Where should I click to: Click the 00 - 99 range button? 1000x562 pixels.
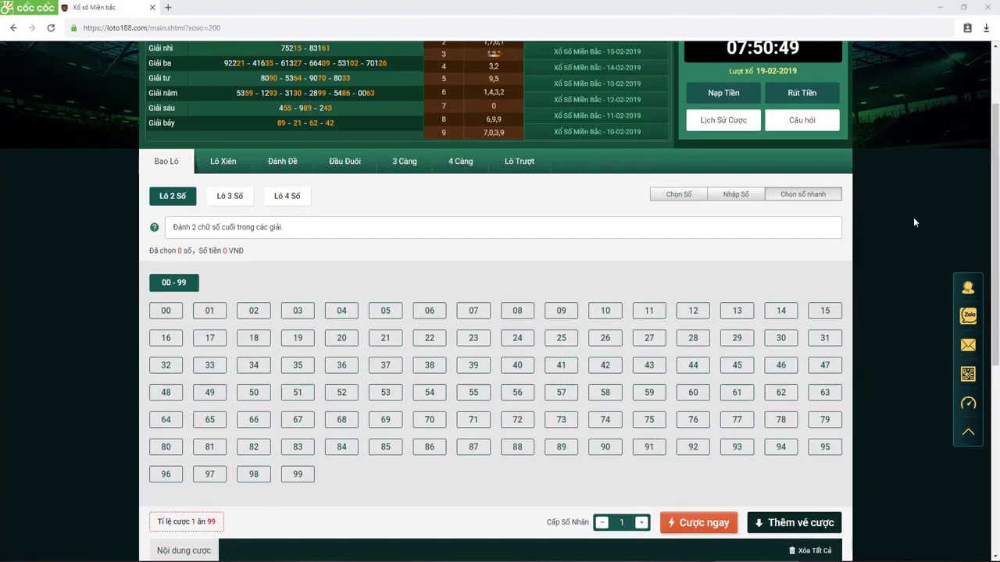coord(173,283)
